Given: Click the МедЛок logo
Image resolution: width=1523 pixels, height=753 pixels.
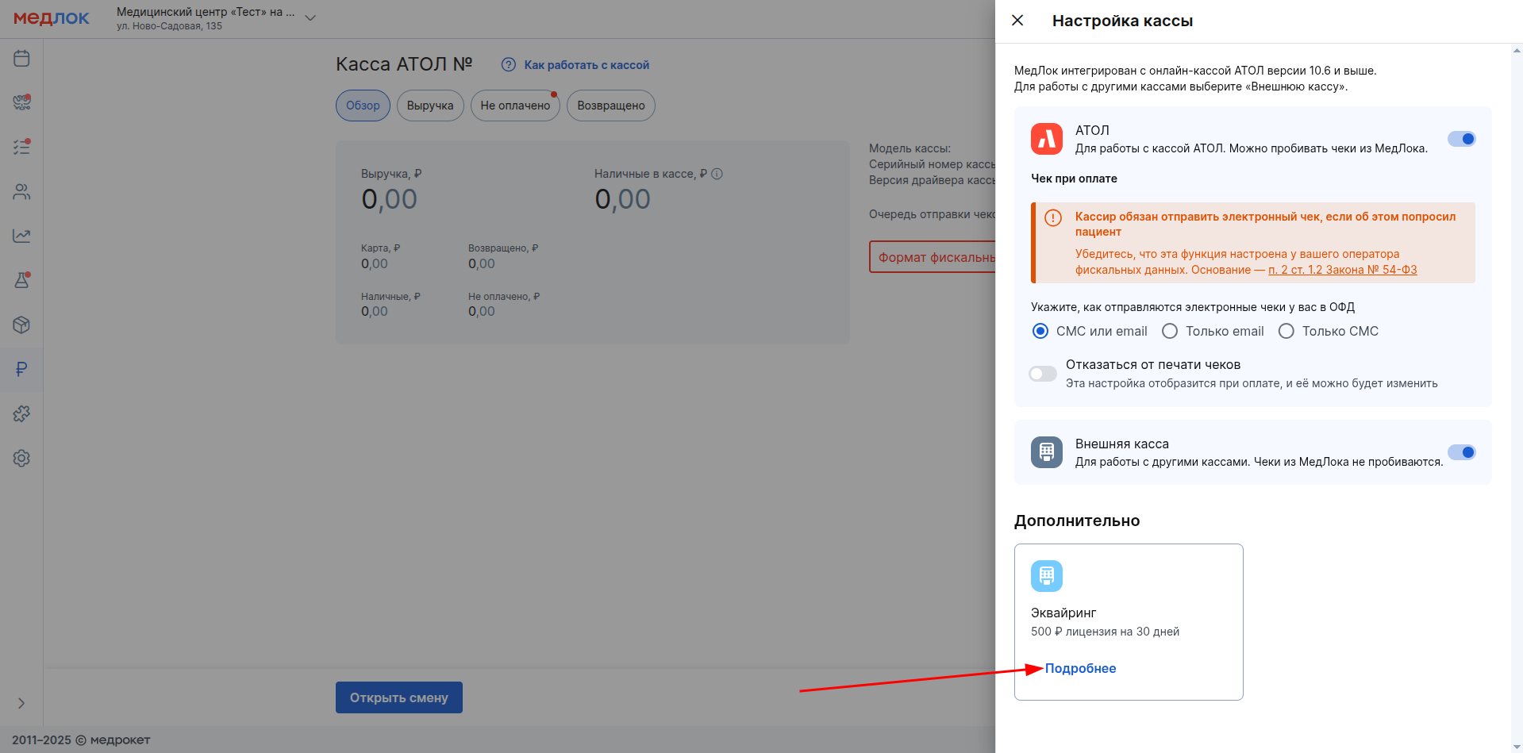Looking at the screenshot, I should point(52,17).
